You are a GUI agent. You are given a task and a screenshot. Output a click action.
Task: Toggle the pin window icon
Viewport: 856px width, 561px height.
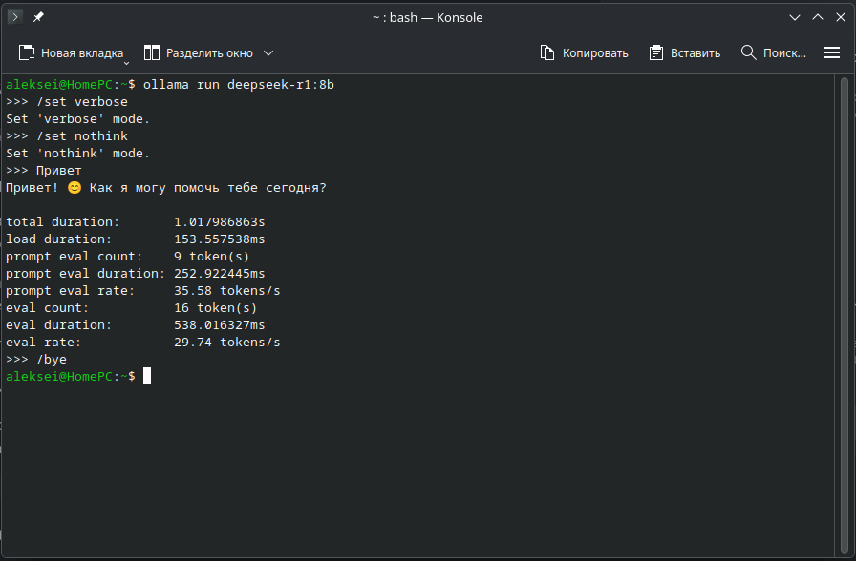click(38, 17)
